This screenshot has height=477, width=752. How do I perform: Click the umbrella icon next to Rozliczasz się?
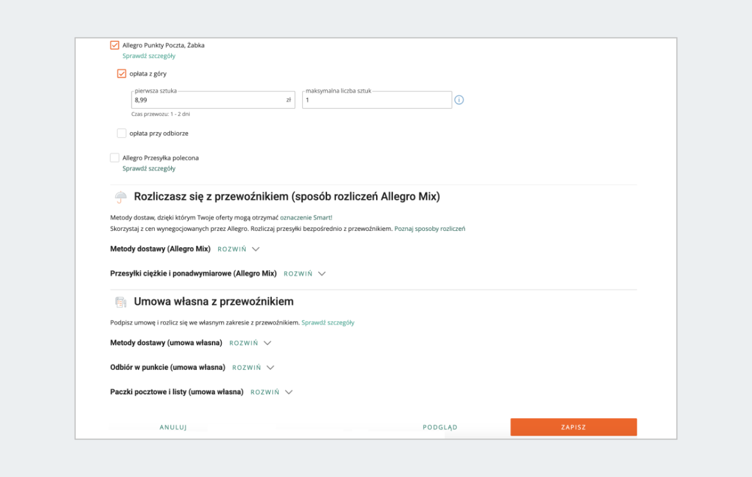[x=120, y=197]
